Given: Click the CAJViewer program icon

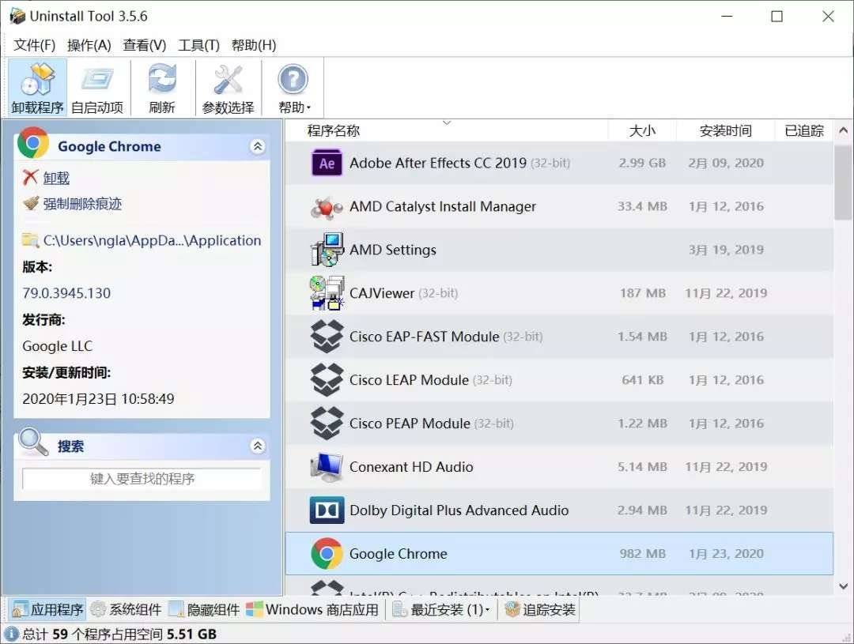Looking at the screenshot, I should (x=327, y=293).
